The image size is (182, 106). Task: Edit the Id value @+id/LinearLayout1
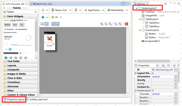tap(163, 70)
